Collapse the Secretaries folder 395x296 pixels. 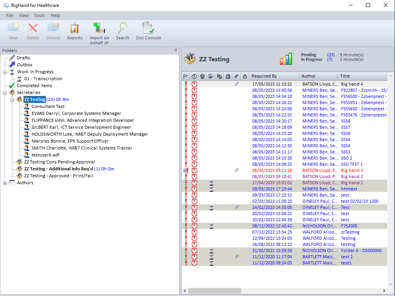coord(5,93)
